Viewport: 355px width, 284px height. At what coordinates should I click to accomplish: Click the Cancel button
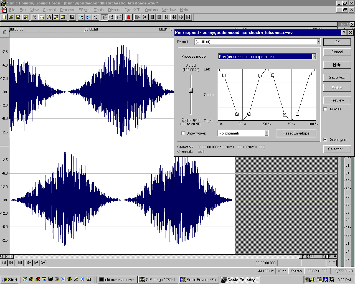coord(337,52)
